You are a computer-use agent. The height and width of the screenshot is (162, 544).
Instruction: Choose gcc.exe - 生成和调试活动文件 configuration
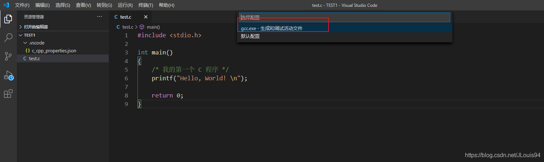click(345, 28)
